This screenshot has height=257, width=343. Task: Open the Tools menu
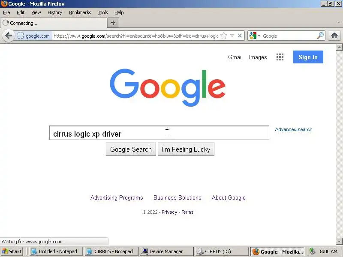pyautogui.click(x=103, y=13)
